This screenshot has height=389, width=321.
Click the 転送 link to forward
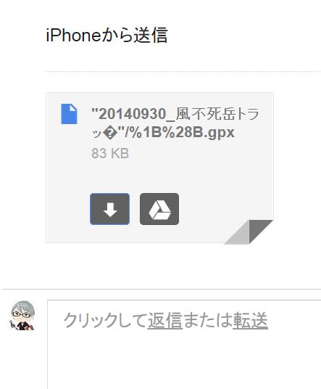pyautogui.click(x=251, y=320)
